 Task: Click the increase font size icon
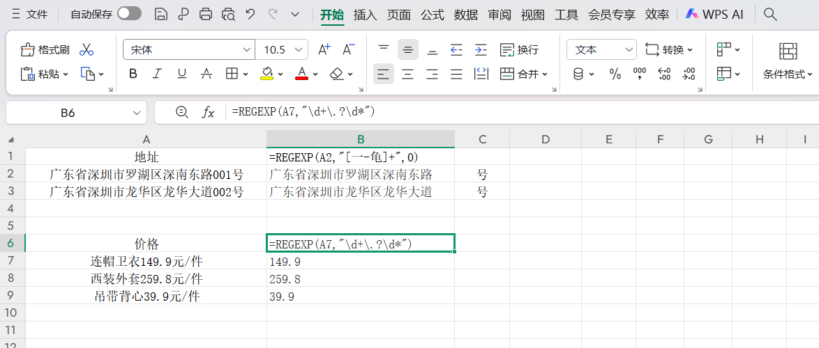tap(324, 50)
